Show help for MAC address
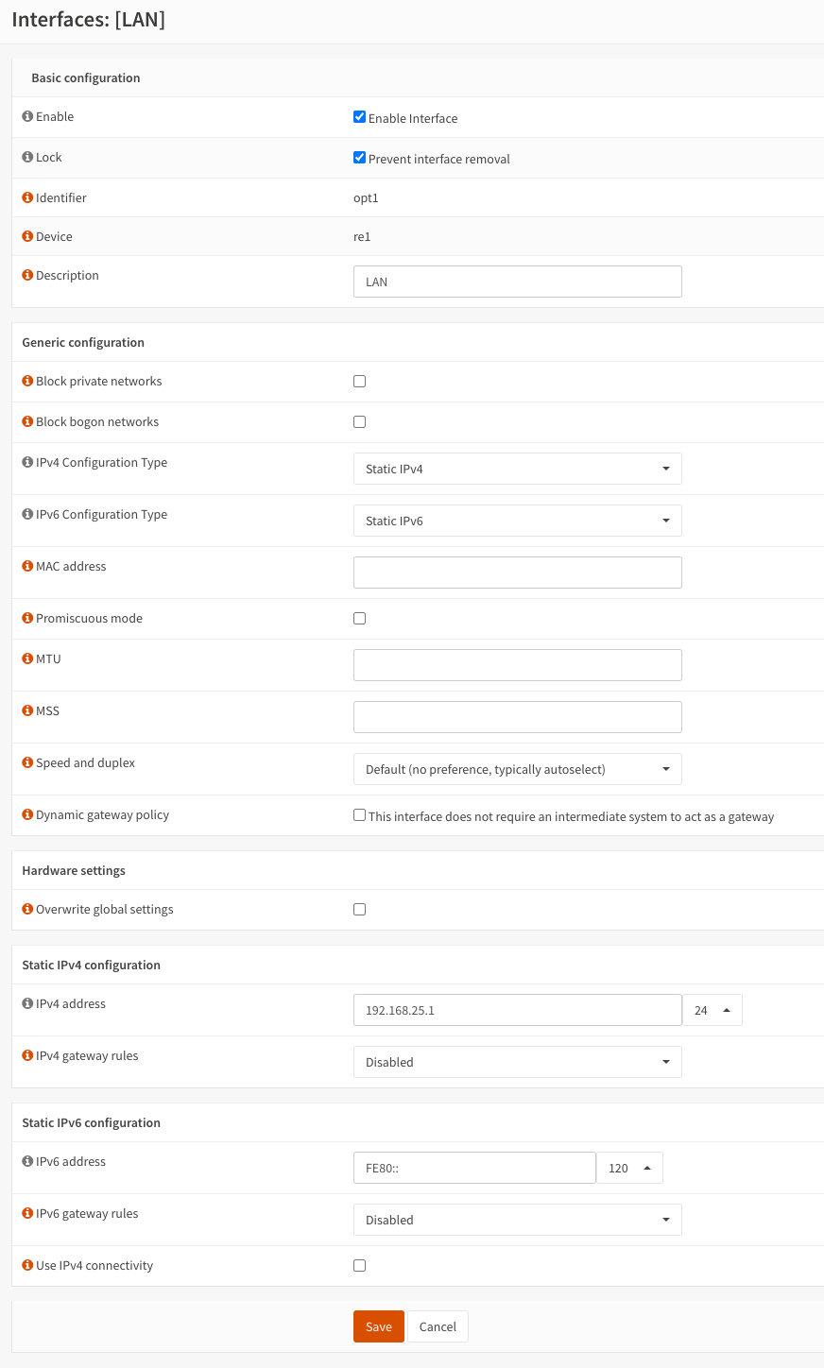 tap(27, 566)
